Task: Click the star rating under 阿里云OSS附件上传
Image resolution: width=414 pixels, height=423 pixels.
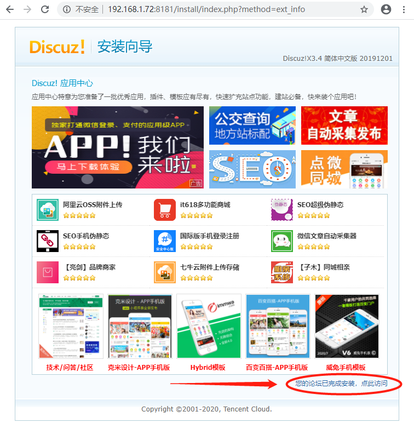Action: (x=79, y=215)
